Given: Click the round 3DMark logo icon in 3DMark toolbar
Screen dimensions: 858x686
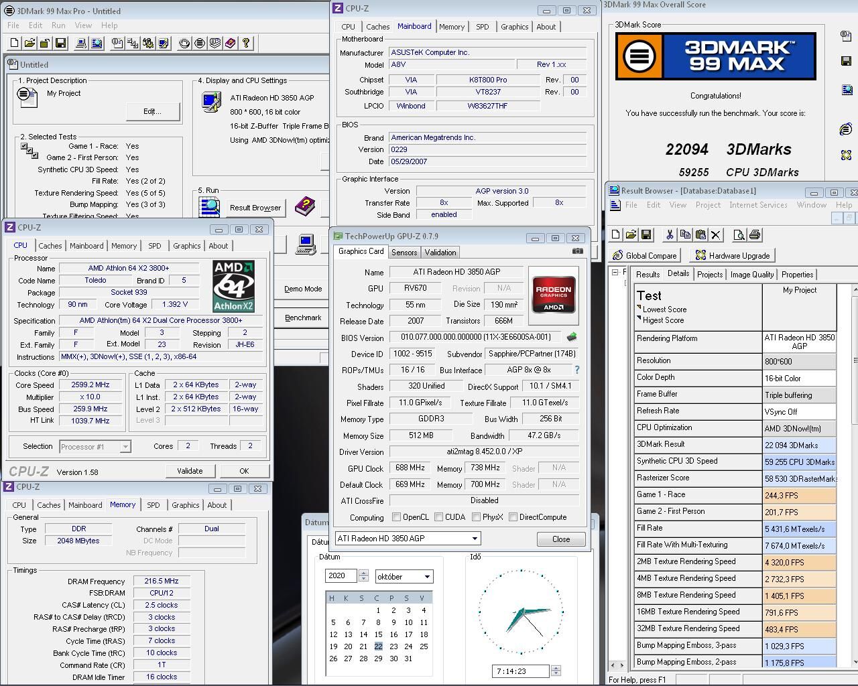Looking at the screenshot, I should click(200, 43).
